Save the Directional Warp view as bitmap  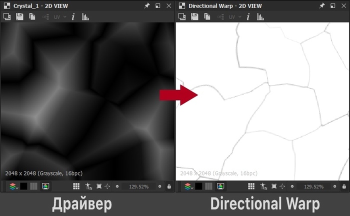(x=194, y=16)
